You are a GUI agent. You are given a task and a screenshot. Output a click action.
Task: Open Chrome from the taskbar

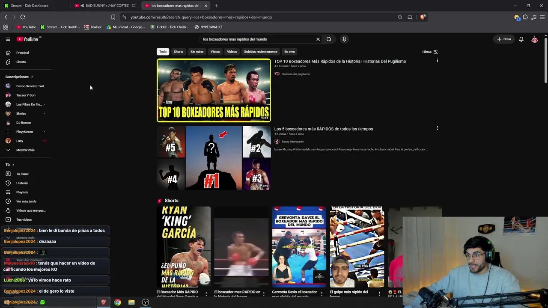(x=117, y=302)
